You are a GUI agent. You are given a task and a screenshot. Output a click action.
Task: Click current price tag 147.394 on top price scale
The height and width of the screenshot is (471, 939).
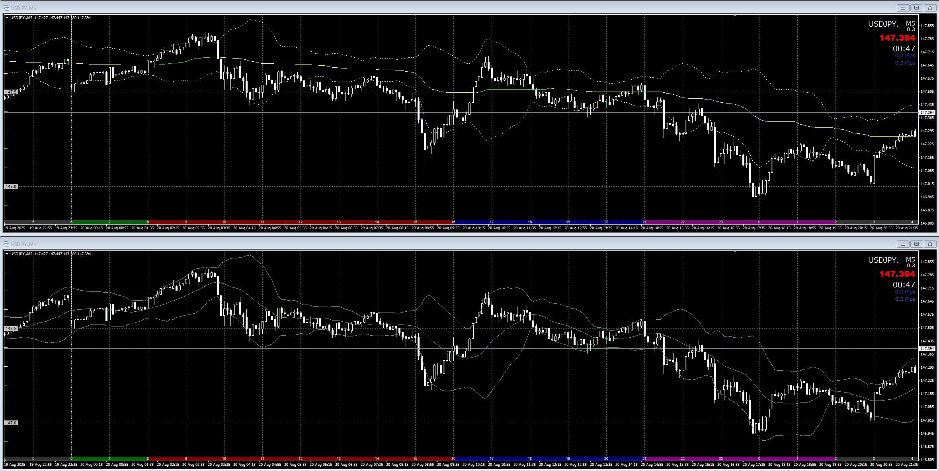pos(927,113)
